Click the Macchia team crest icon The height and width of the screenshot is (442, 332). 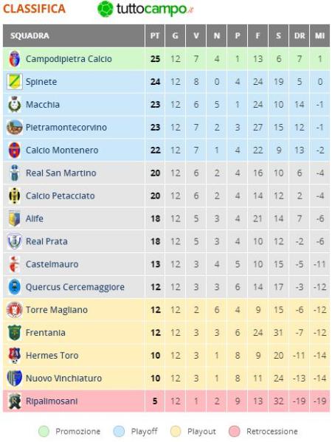point(14,104)
